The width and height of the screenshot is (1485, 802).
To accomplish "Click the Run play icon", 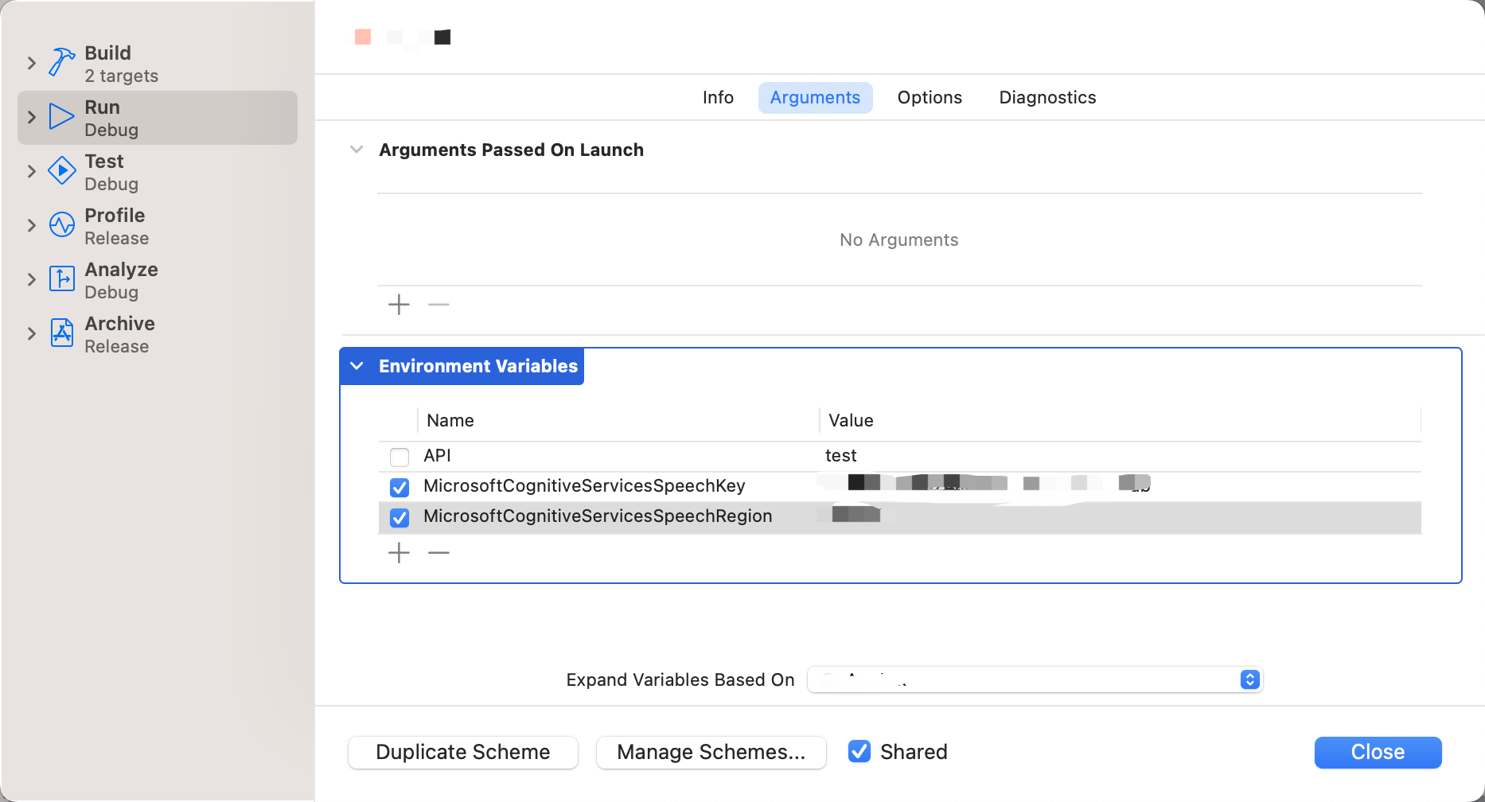I will (61, 116).
